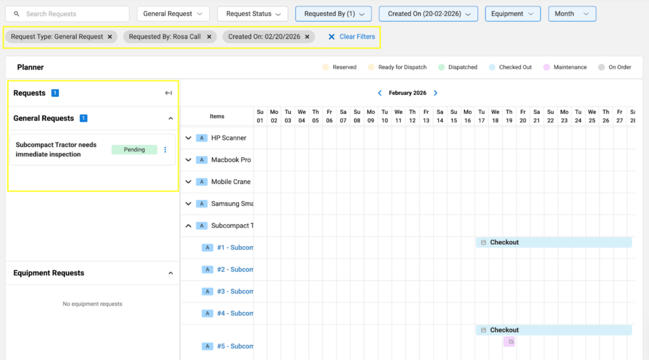The height and width of the screenshot is (360, 649).
Task: Open the General Request type dropdown
Action: click(172, 14)
